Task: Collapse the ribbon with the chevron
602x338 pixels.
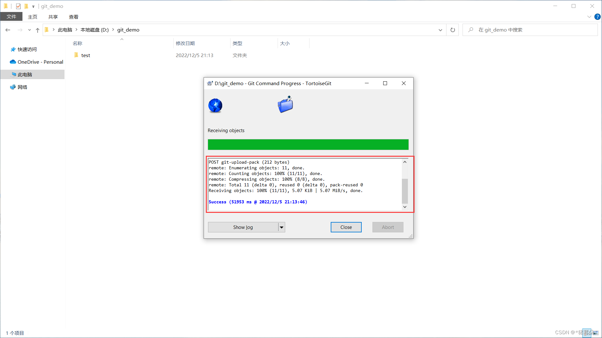Action: tap(589, 17)
